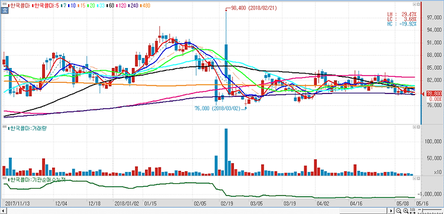Click the 97,000 price axis label
The image size is (444, 214).
pos(434,18)
